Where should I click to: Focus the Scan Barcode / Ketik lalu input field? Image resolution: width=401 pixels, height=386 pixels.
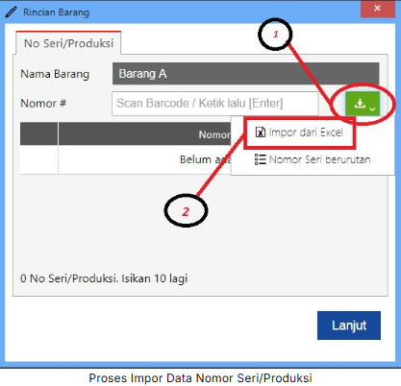tap(214, 104)
